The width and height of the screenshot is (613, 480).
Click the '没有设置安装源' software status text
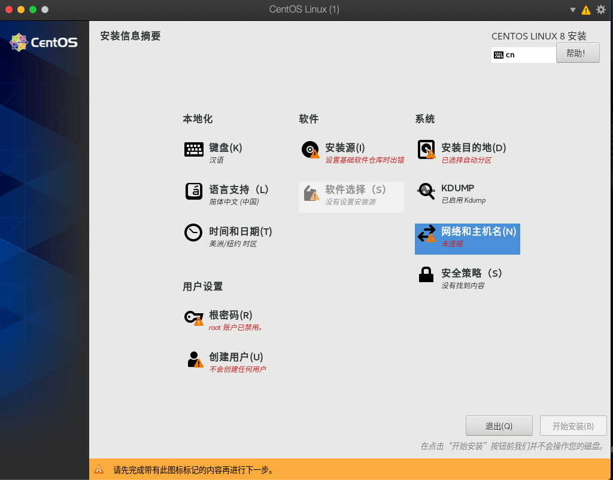[350, 202]
